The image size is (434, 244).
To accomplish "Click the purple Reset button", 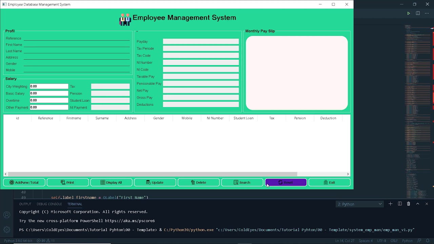I will pos(286,182).
